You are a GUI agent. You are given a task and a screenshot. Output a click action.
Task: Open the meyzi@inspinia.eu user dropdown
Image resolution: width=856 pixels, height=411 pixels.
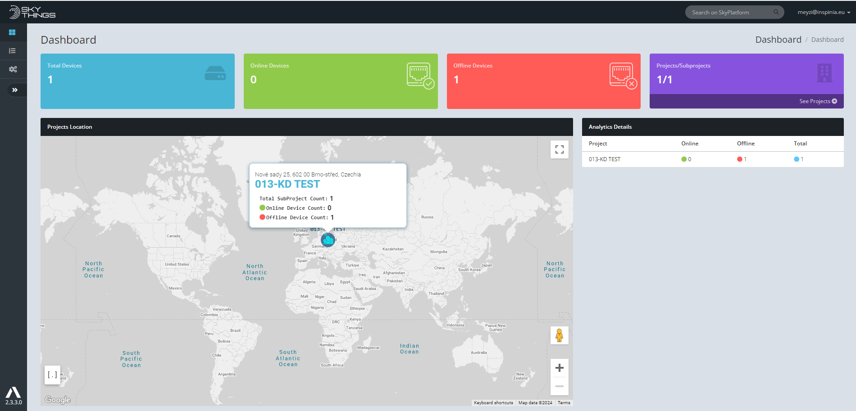pos(824,12)
